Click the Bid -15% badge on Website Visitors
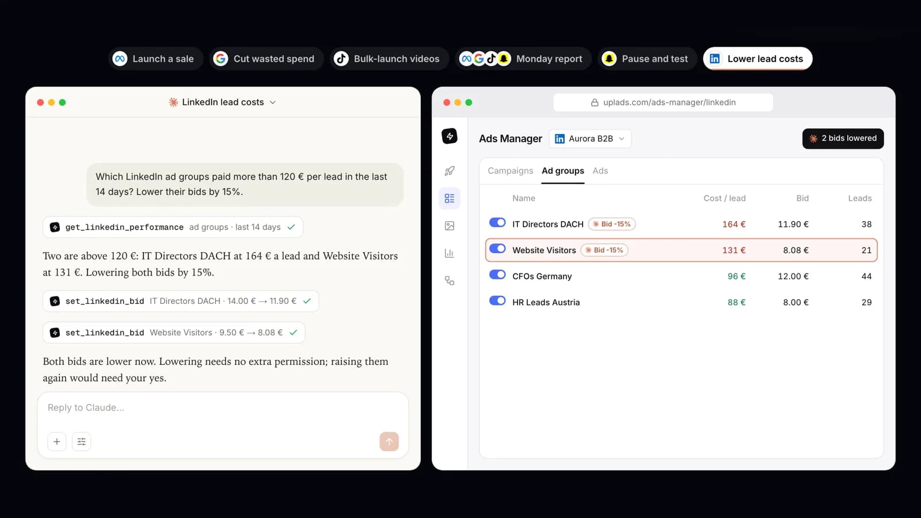Image resolution: width=921 pixels, height=518 pixels. pyautogui.click(x=604, y=250)
